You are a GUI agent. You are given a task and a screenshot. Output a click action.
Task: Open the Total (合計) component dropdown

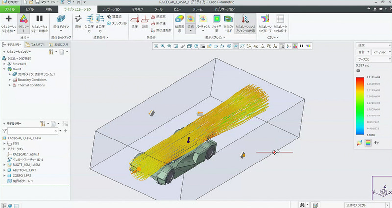click(363, 52)
